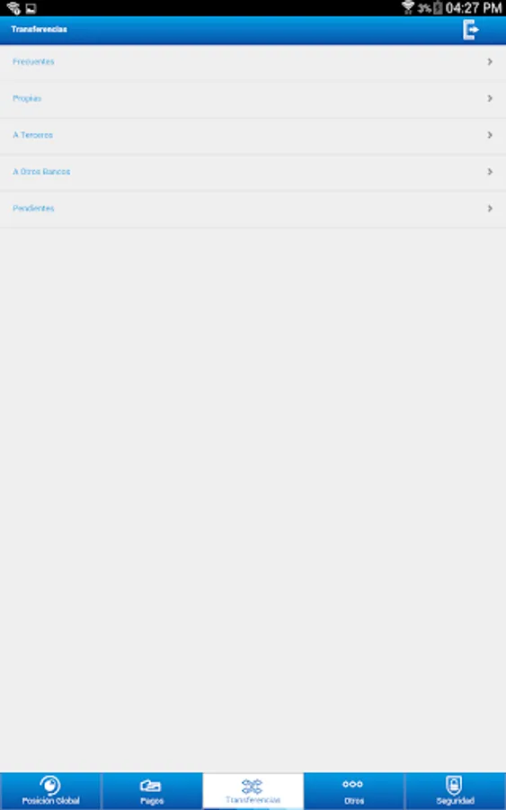Image resolution: width=506 pixels, height=810 pixels.
Task: Tap the Transferencias header title
Action: (x=40, y=30)
